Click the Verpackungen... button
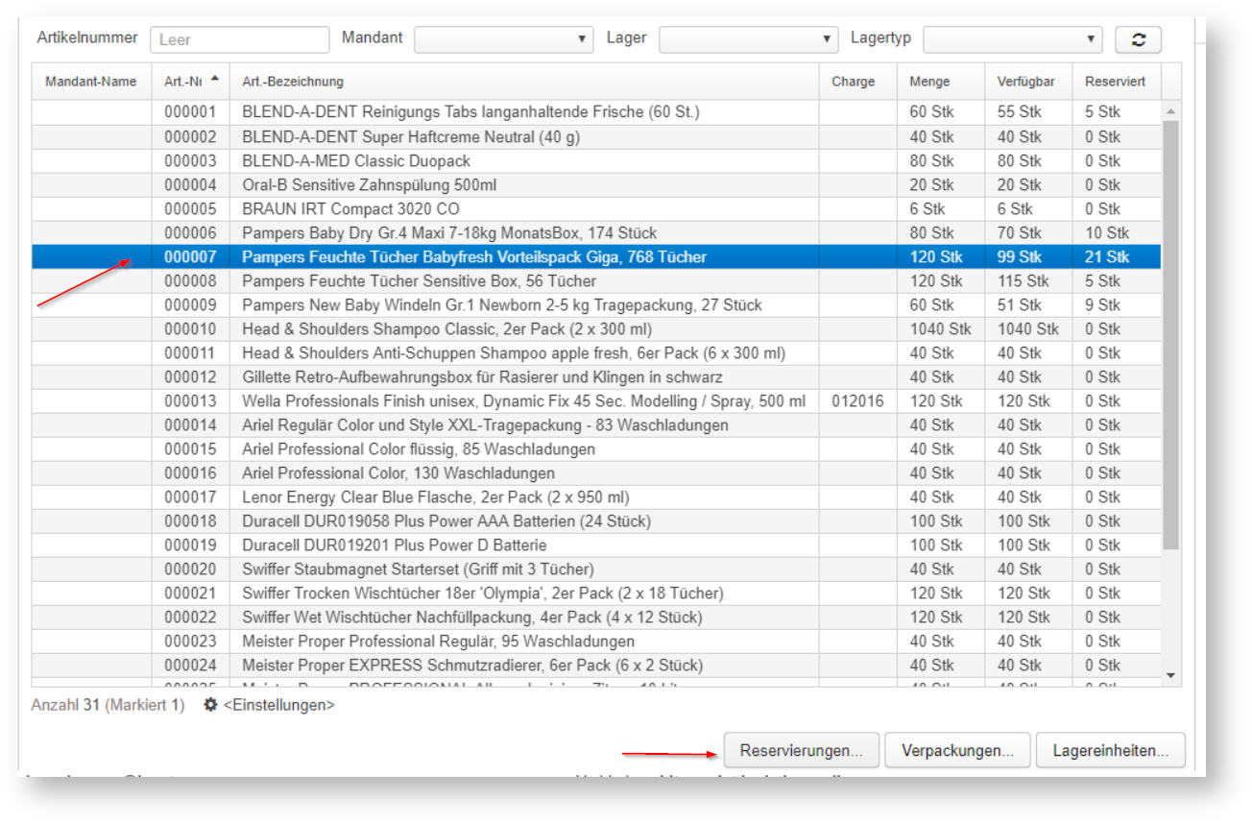The width and height of the screenshot is (1252, 823). 957,751
